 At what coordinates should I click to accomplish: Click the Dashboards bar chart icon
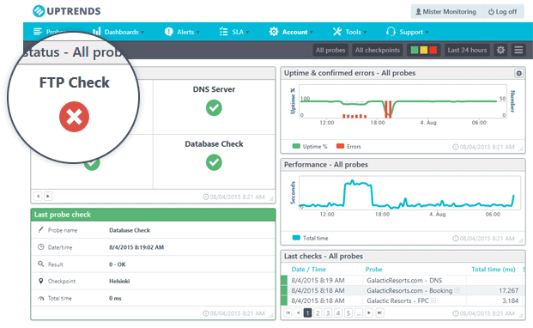96,32
